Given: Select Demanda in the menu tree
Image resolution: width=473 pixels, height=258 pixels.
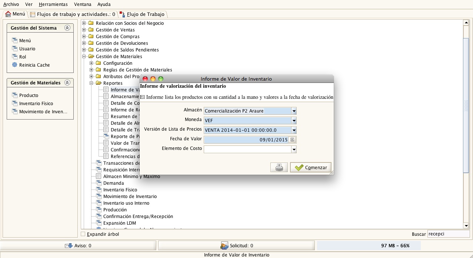Looking at the screenshot, I should [x=113, y=183].
